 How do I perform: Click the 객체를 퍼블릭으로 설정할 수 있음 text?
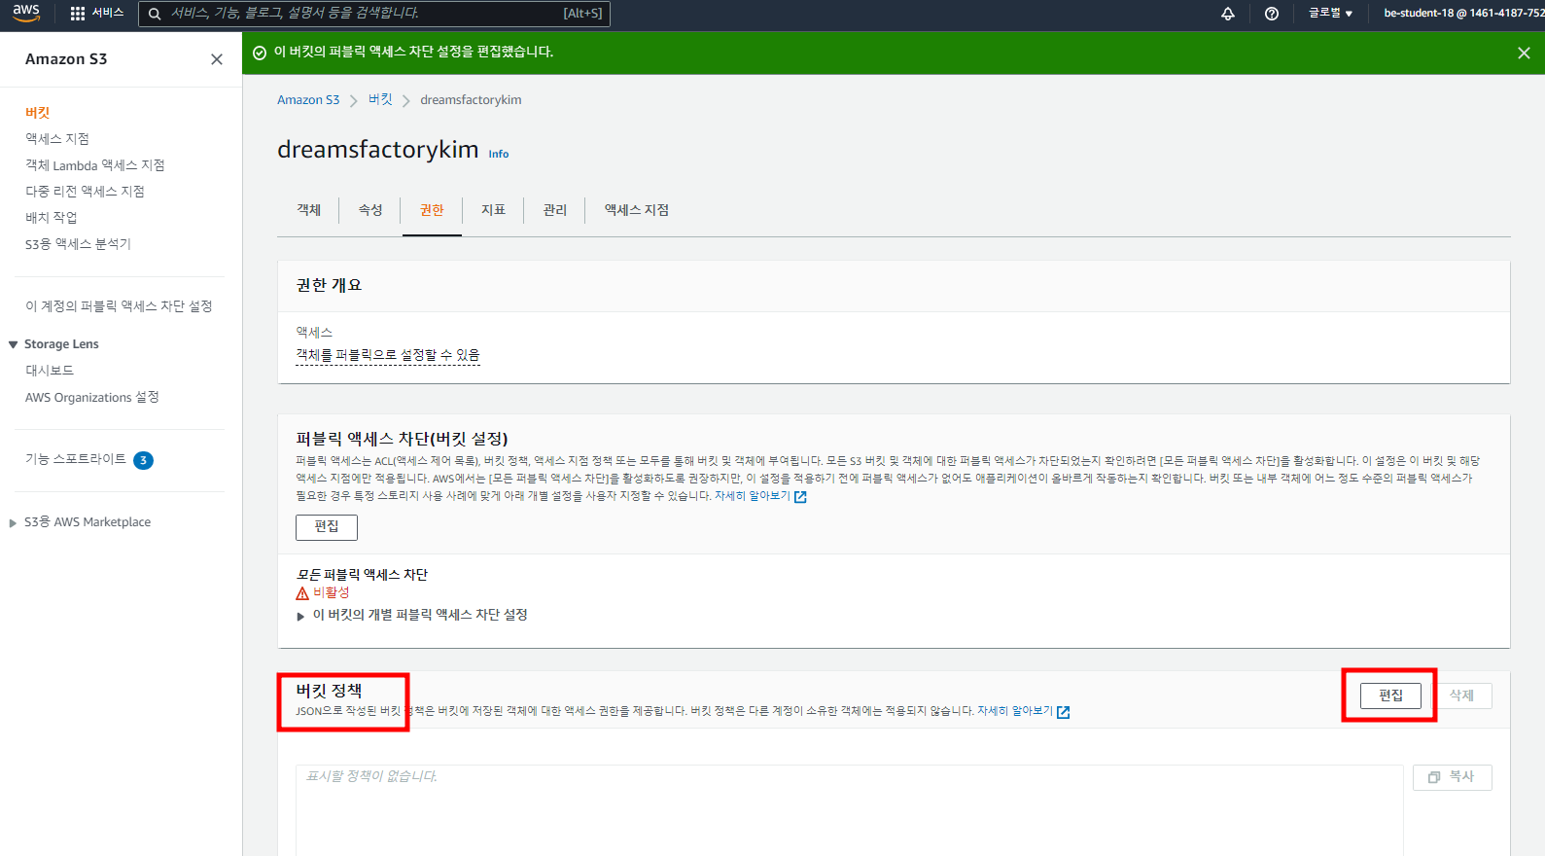(388, 355)
